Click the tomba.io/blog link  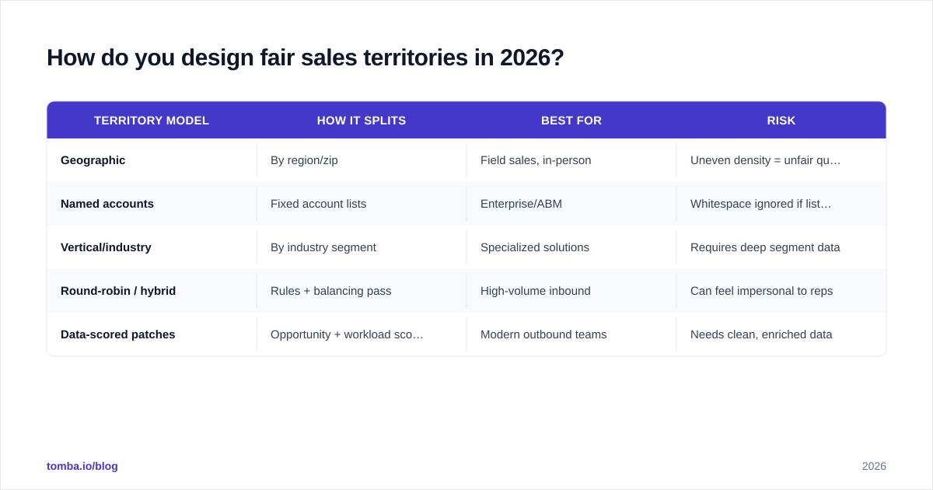click(x=82, y=466)
